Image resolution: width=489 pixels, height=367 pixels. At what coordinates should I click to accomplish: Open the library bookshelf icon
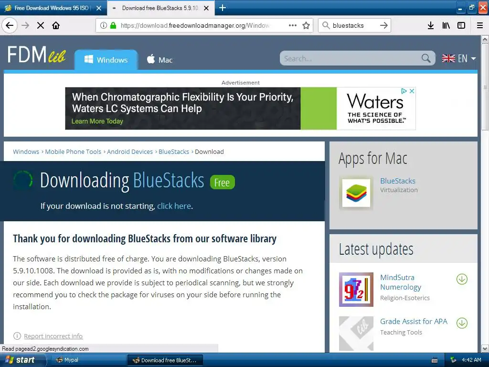446,25
